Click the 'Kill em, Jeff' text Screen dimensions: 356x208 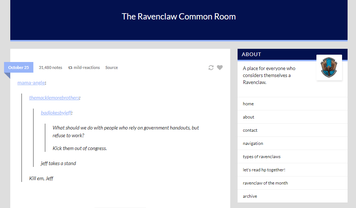click(41, 178)
